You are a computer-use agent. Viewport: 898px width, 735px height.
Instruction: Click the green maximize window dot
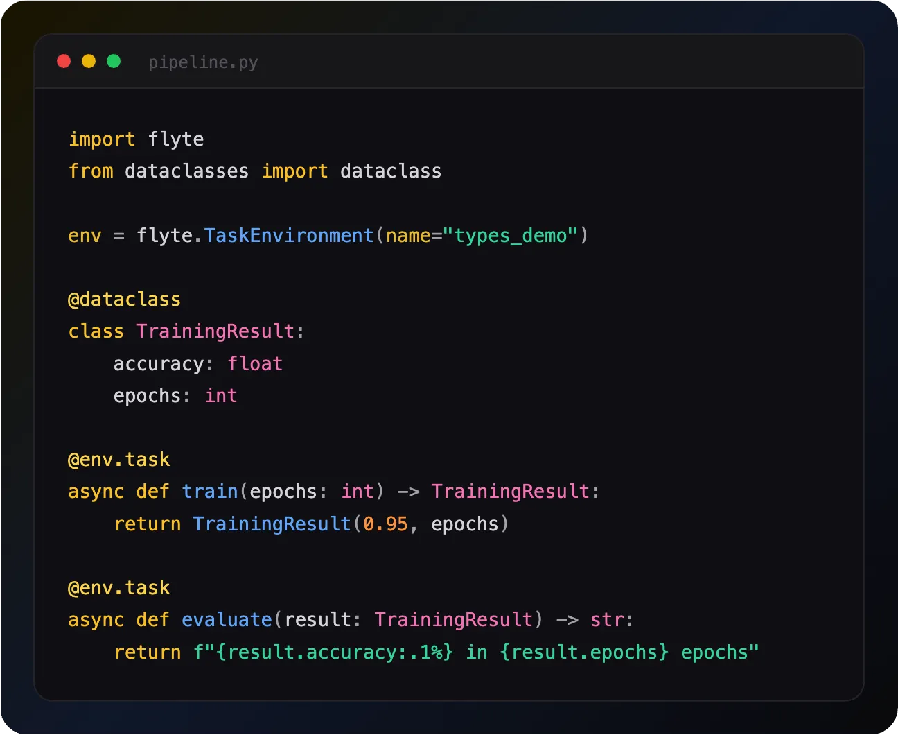pyautogui.click(x=114, y=61)
